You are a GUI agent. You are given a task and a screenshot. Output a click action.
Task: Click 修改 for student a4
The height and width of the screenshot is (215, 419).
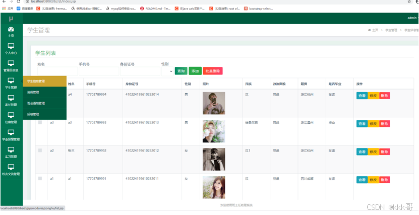pyautogui.click(x=373, y=96)
